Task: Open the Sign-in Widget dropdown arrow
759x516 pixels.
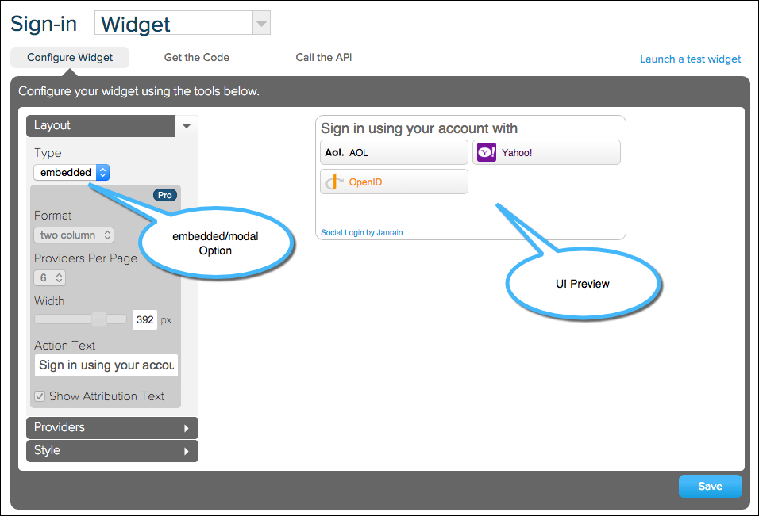Action: [x=261, y=24]
